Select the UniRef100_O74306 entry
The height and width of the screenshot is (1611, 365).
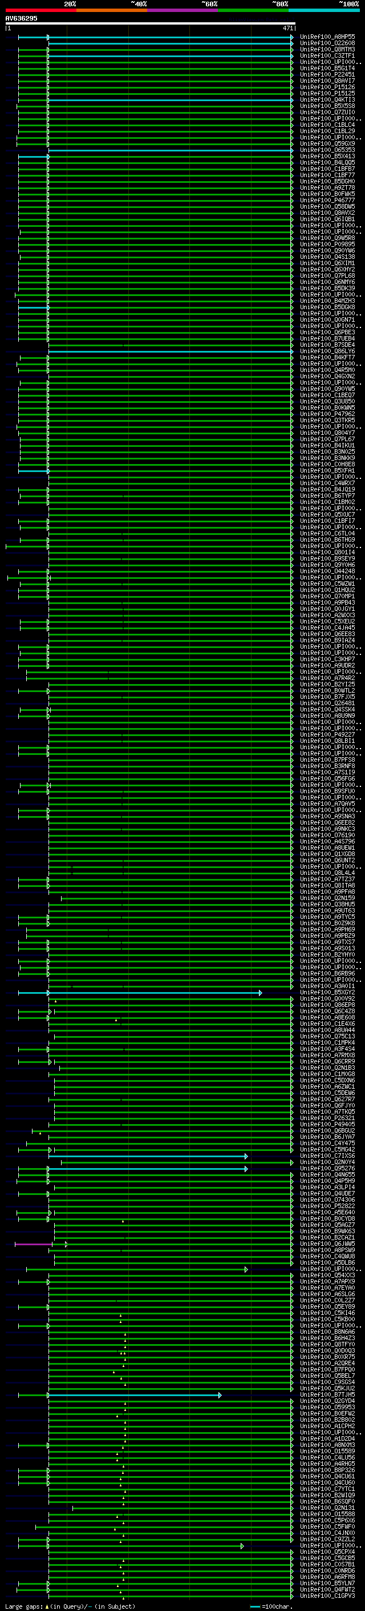(327, 1200)
